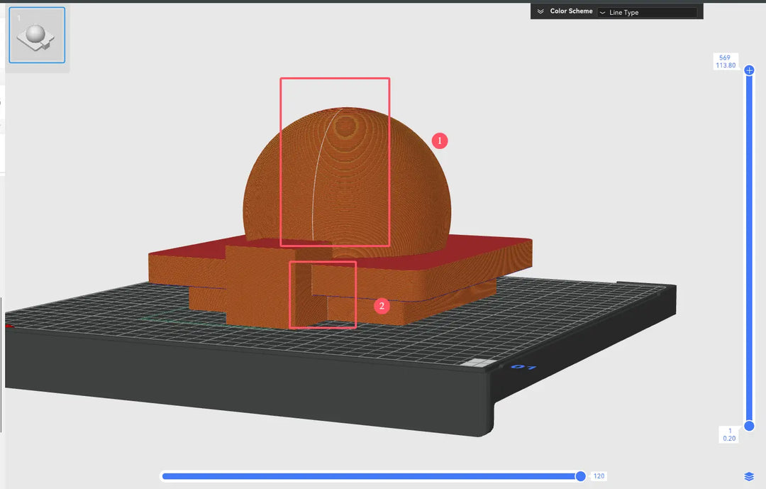Click the layer value badge showing 569 / 113.80
The height and width of the screenshot is (489, 766).
click(725, 61)
